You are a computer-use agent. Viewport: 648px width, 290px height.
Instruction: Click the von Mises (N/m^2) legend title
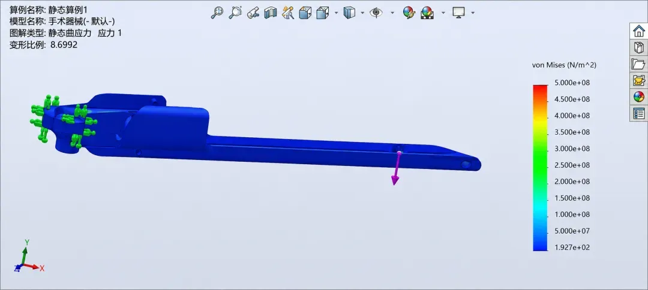[x=563, y=65]
